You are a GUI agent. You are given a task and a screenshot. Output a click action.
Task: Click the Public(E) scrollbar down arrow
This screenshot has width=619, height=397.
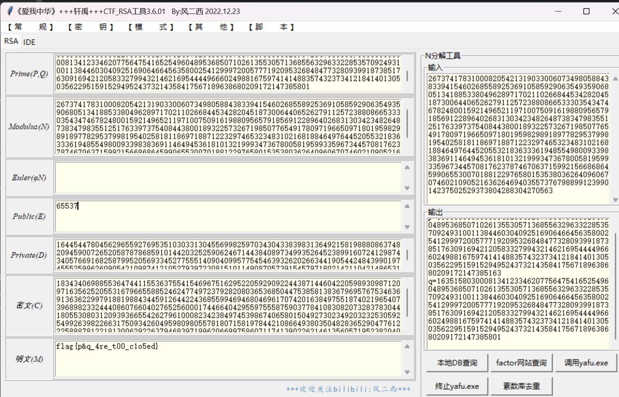[x=407, y=227]
